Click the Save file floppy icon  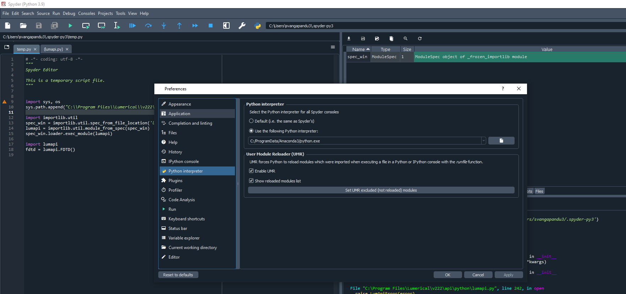[x=39, y=26]
